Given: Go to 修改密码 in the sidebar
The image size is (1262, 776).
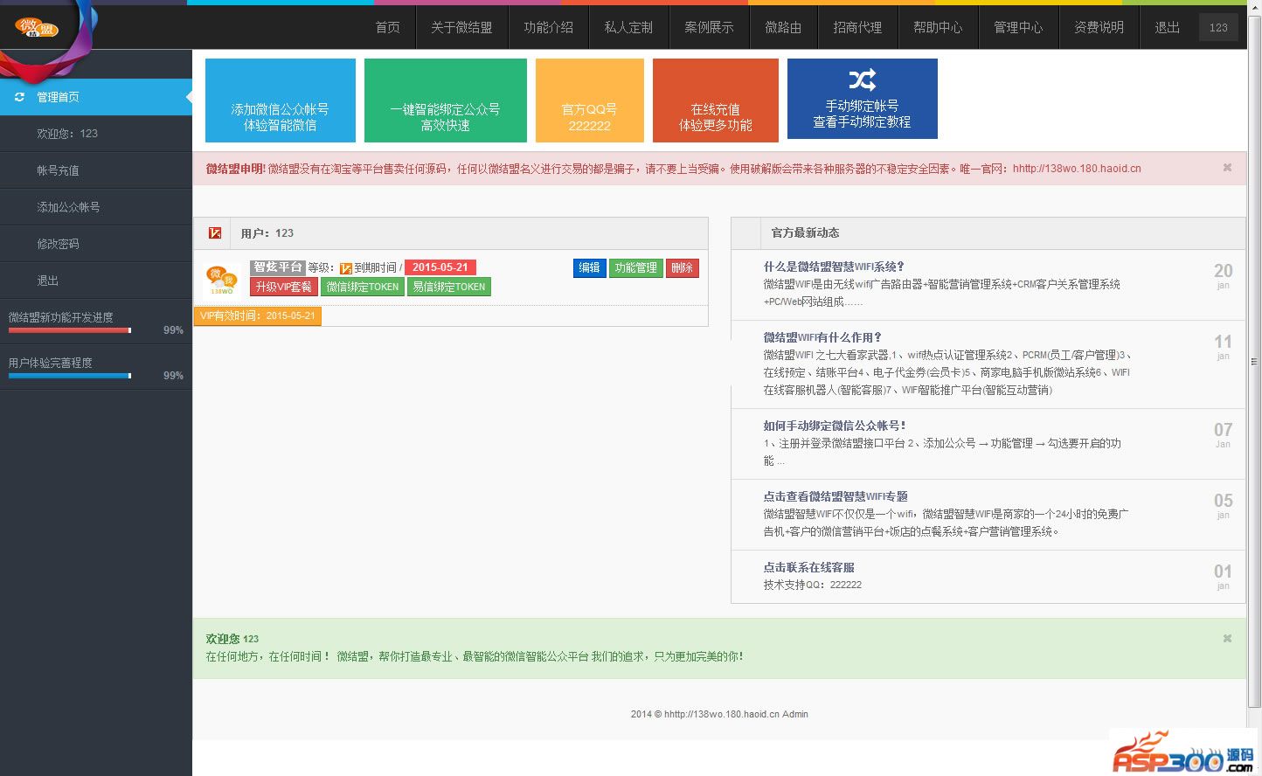Looking at the screenshot, I should tap(58, 244).
